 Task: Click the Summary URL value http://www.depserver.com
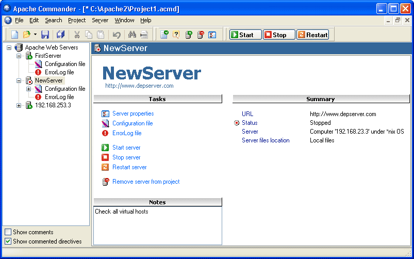343,114
